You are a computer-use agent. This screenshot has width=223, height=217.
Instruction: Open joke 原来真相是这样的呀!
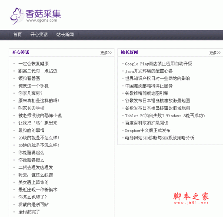coord(39,101)
